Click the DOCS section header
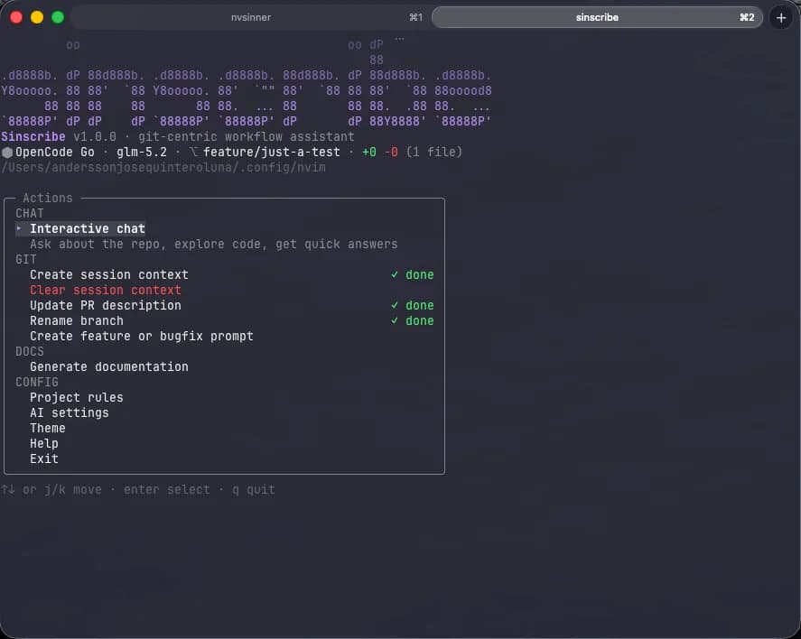The height and width of the screenshot is (639, 801). pyautogui.click(x=30, y=351)
